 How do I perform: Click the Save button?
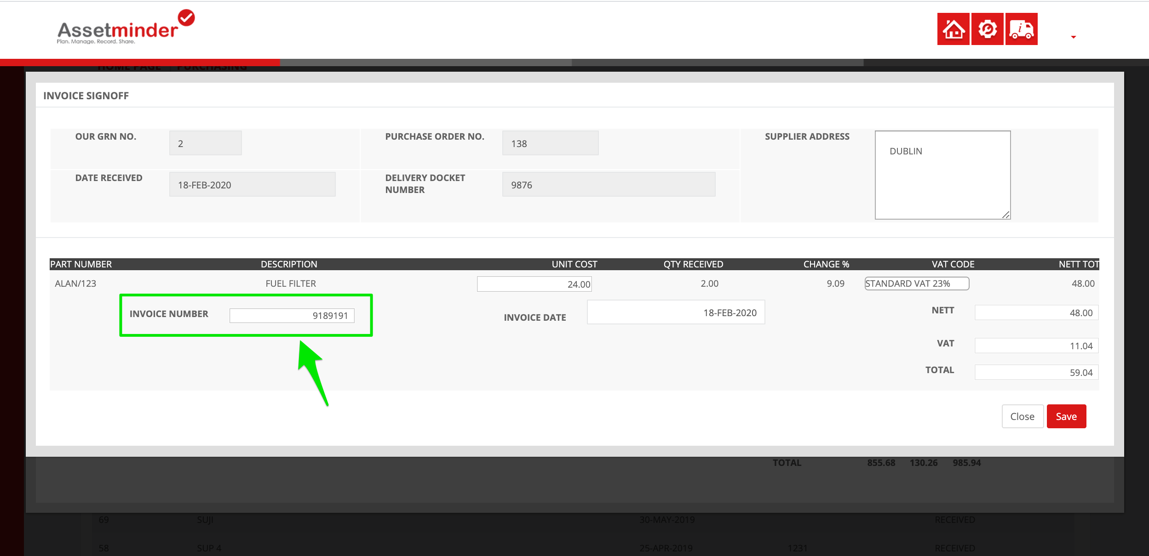coord(1066,416)
